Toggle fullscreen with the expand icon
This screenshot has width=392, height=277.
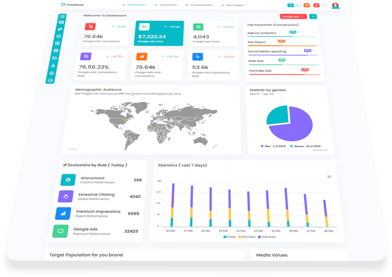tap(324, 5)
